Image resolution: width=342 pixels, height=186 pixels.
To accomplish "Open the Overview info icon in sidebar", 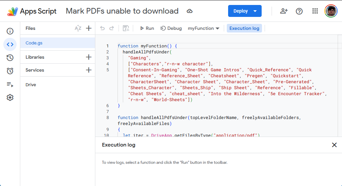I will [x=10, y=31].
